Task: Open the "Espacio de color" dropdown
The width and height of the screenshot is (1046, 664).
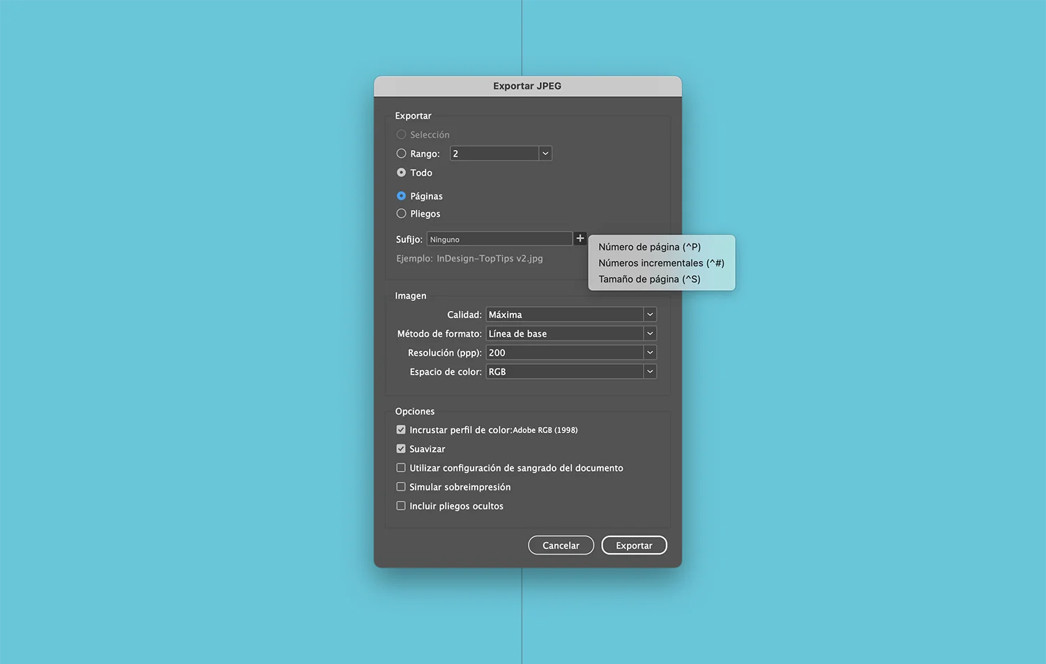Action: click(649, 371)
